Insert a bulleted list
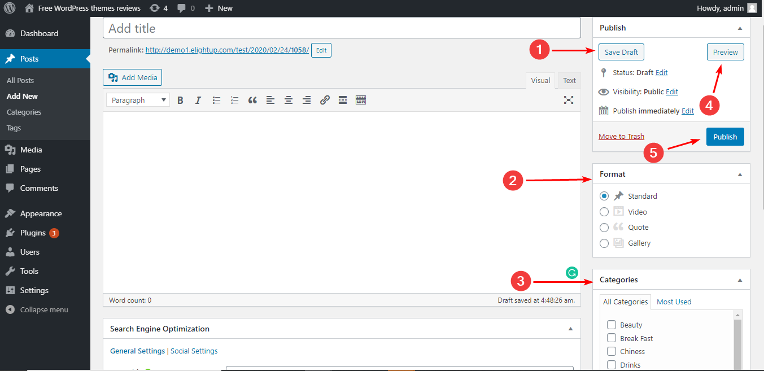 pos(216,100)
